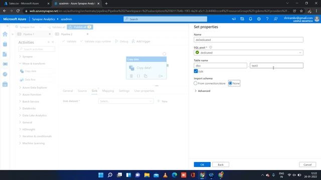The image size is (321, 180).
Task: Switch to the User properties tab
Action: coord(144,91)
